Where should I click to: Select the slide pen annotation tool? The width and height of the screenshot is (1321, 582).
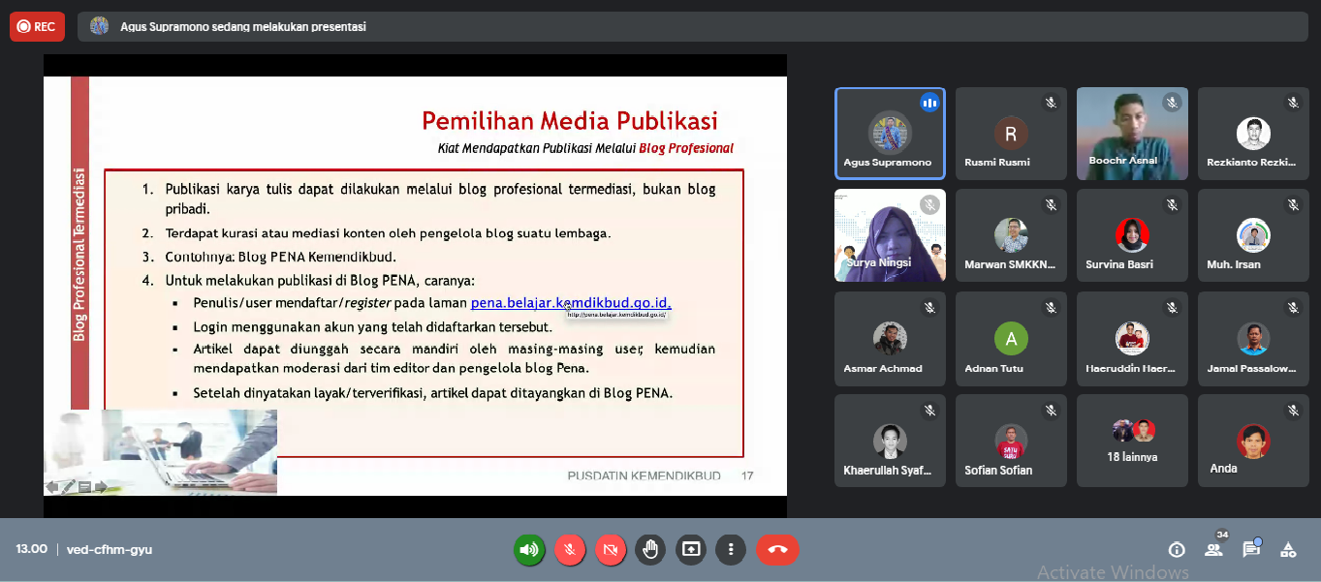(x=68, y=487)
